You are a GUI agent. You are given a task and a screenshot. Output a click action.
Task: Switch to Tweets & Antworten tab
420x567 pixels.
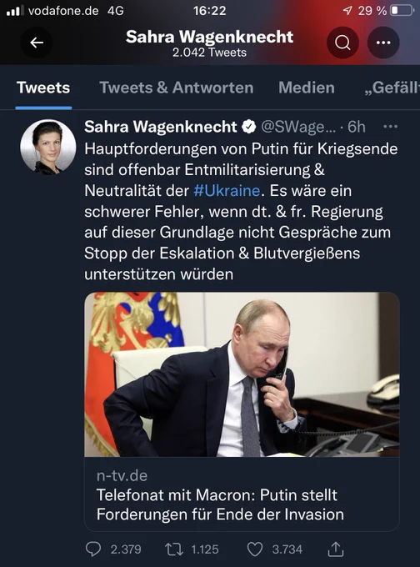click(177, 88)
